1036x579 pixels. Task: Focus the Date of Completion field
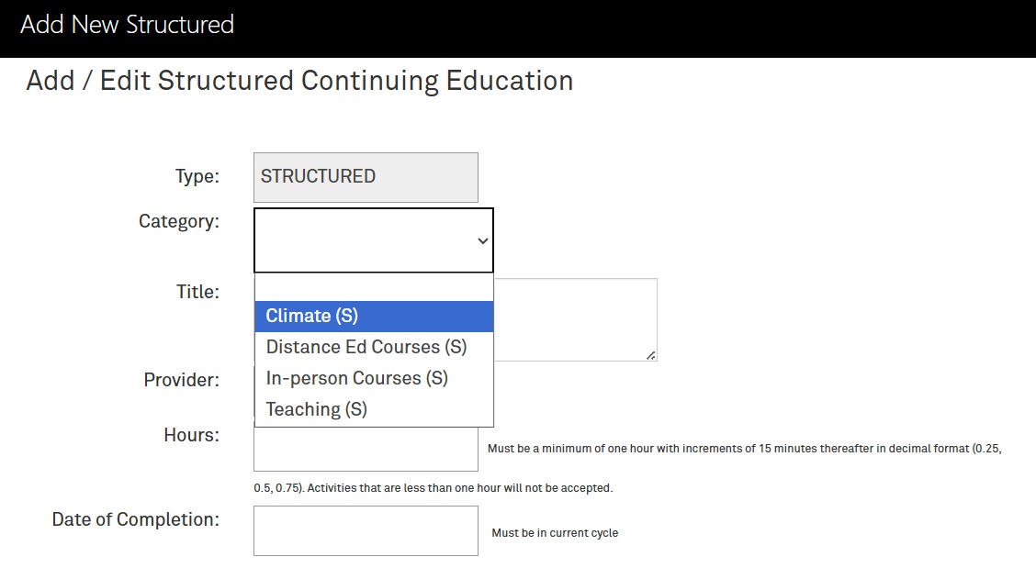tap(366, 530)
